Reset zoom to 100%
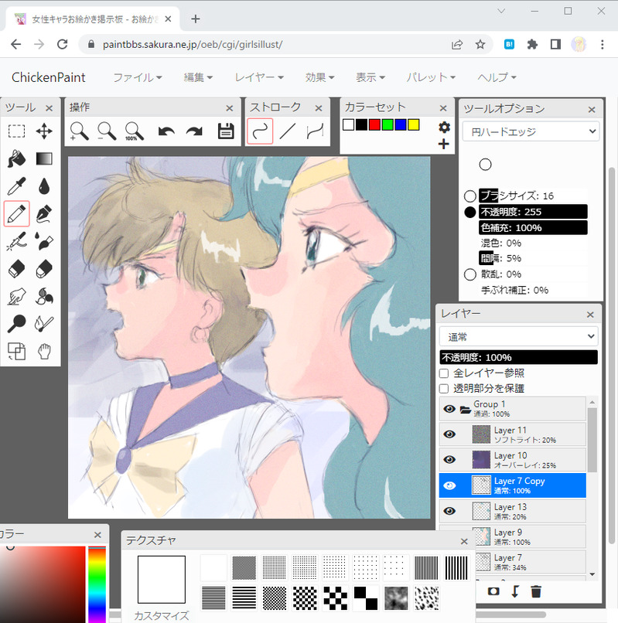 [x=134, y=131]
